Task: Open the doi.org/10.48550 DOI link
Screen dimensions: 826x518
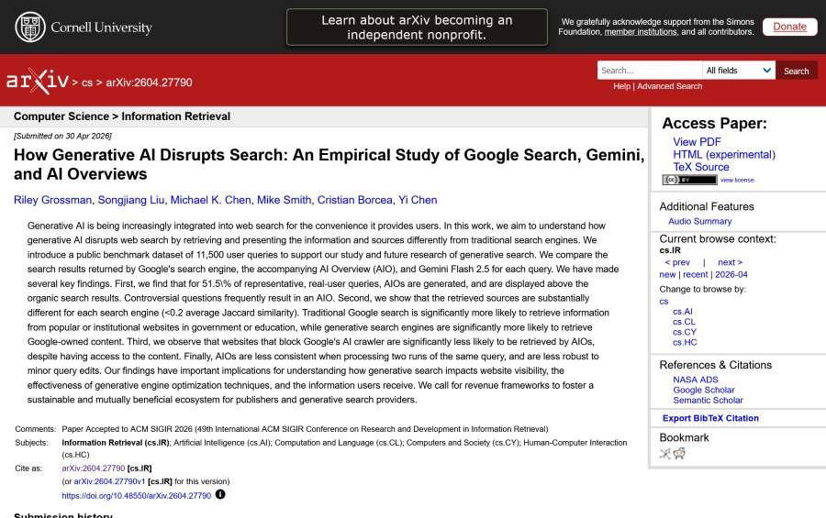Action: tap(137, 495)
